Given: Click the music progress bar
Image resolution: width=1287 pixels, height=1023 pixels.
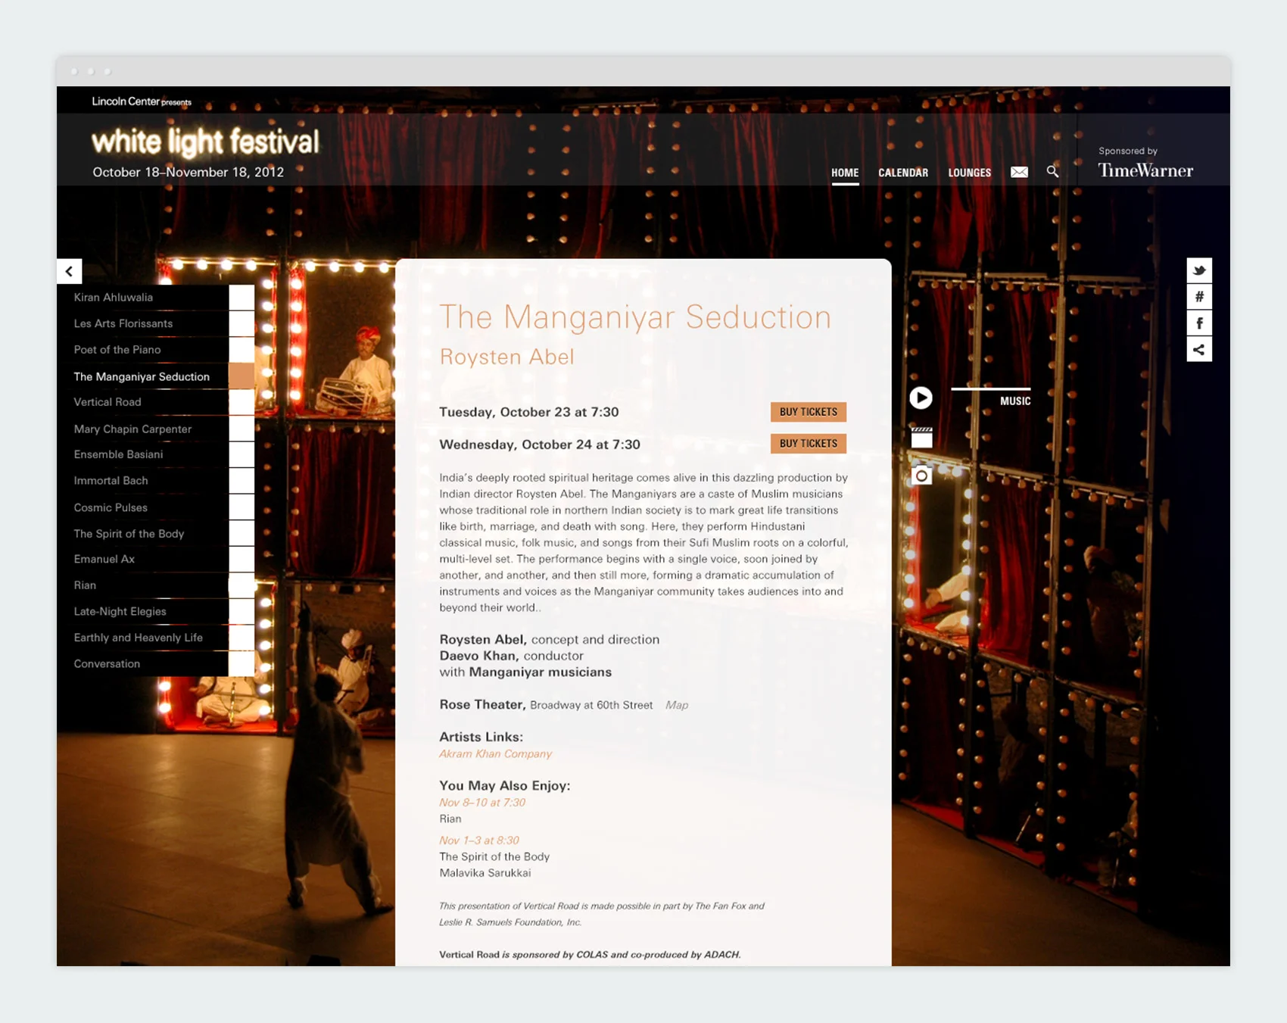Looking at the screenshot, I should pos(990,388).
